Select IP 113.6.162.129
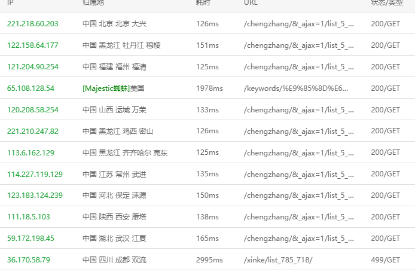The height and width of the screenshot is (275, 415). 30,152
